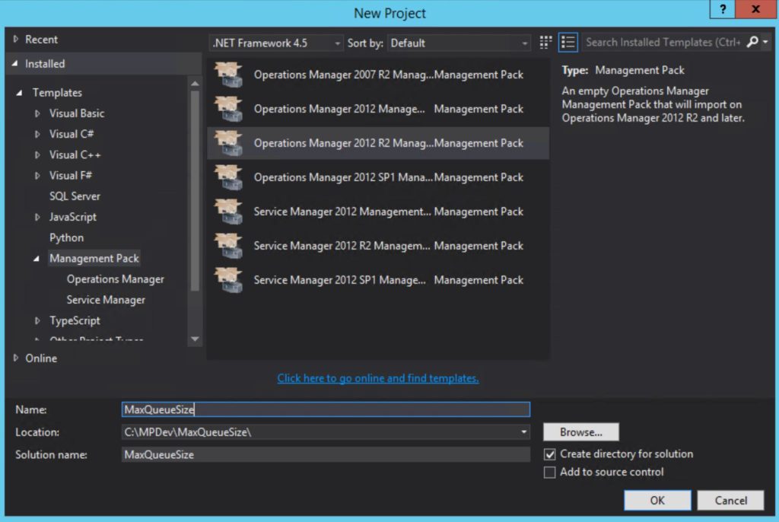Click Service Manager 2012 Management template icon
Screen dimensions: 779x522
pyautogui.click(x=229, y=212)
